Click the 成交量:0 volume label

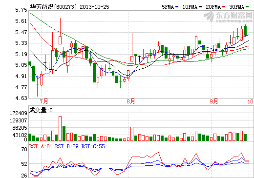[x=41, y=110]
